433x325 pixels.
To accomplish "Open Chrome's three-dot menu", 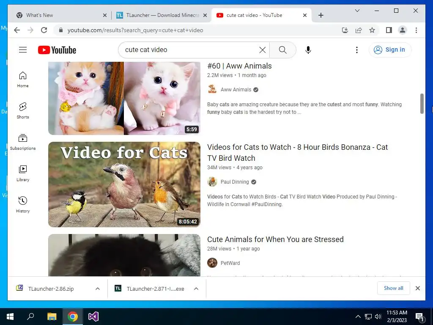I will click(416, 30).
